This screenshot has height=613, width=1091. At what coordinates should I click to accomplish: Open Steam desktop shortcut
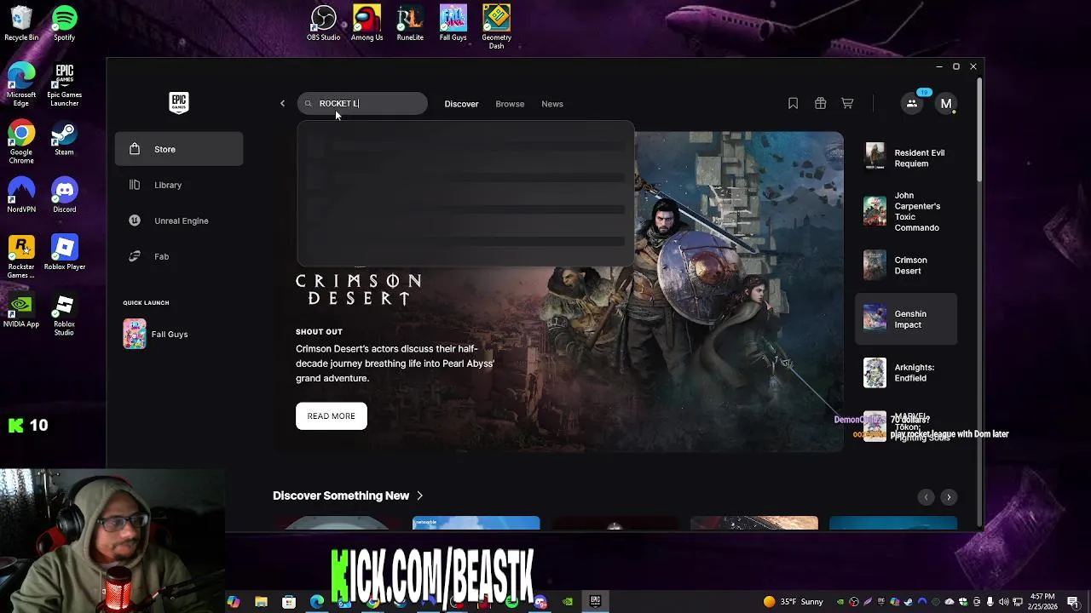[64, 139]
